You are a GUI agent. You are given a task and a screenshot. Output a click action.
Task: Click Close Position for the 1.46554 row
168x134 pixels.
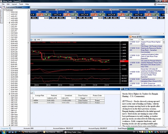83,100
